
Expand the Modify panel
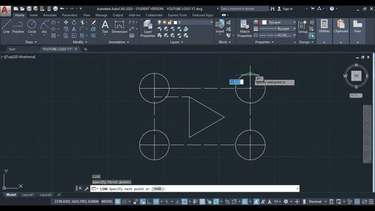coord(80,42)
